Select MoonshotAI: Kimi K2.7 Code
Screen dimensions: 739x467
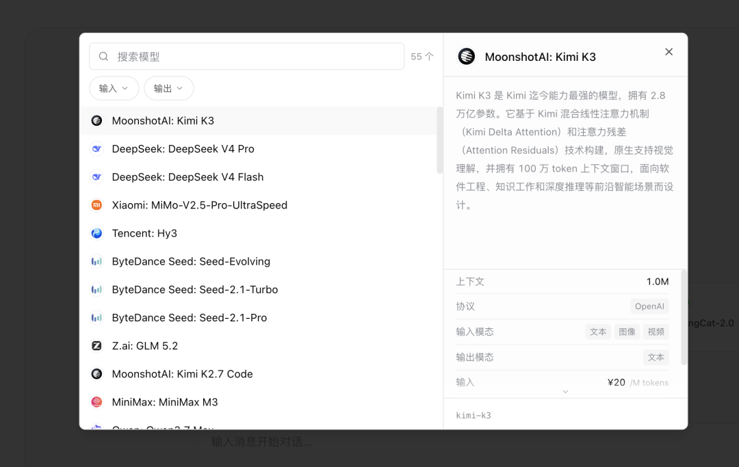coord(258,374)
